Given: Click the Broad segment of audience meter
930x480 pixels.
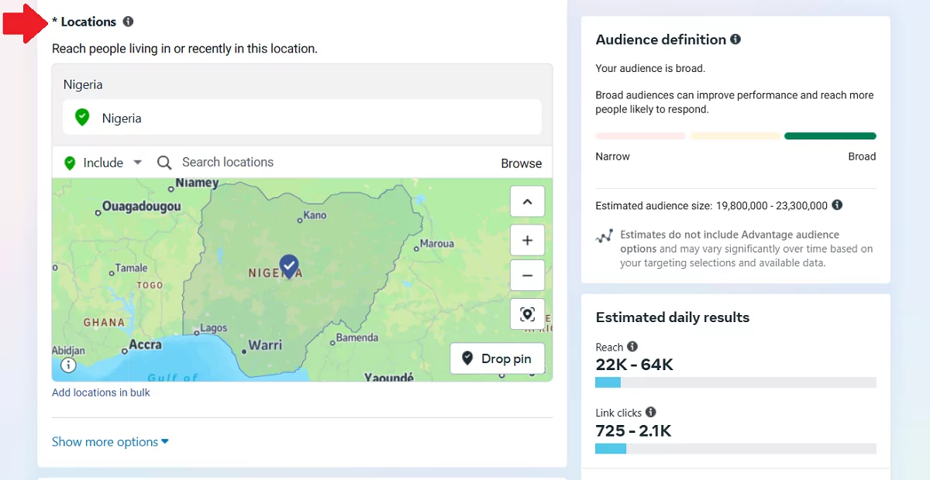Looking at the screenshot, I should [829, 136].
